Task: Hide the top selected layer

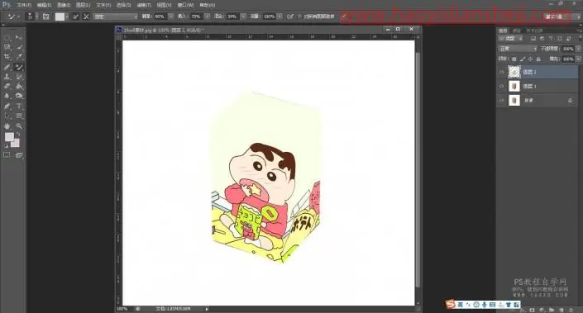Action: 502,72
